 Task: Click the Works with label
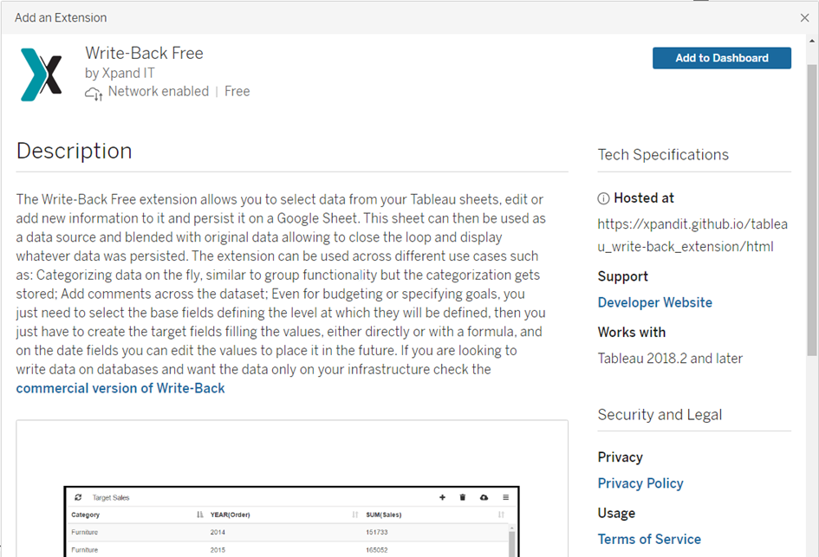coord(632,333)
